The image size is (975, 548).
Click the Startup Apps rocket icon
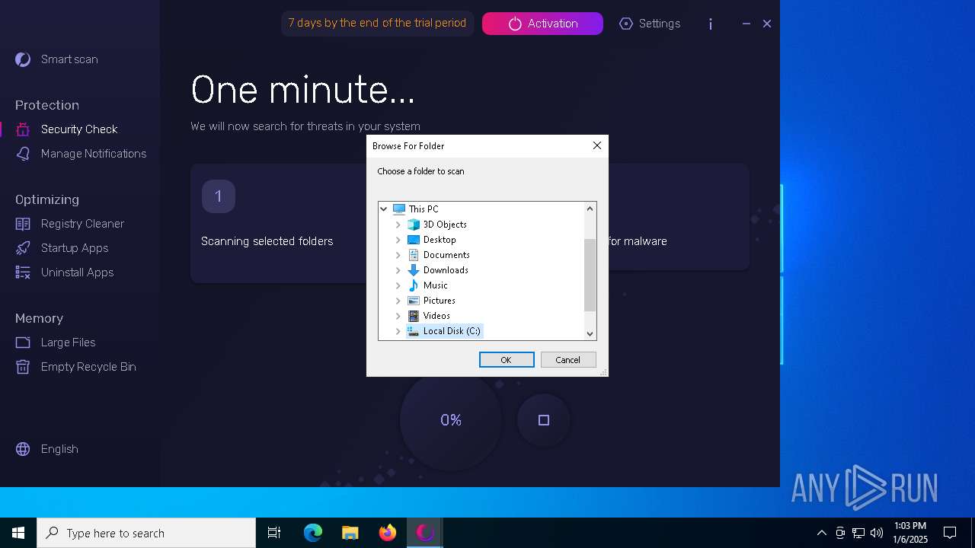click(x=23, y=248)
